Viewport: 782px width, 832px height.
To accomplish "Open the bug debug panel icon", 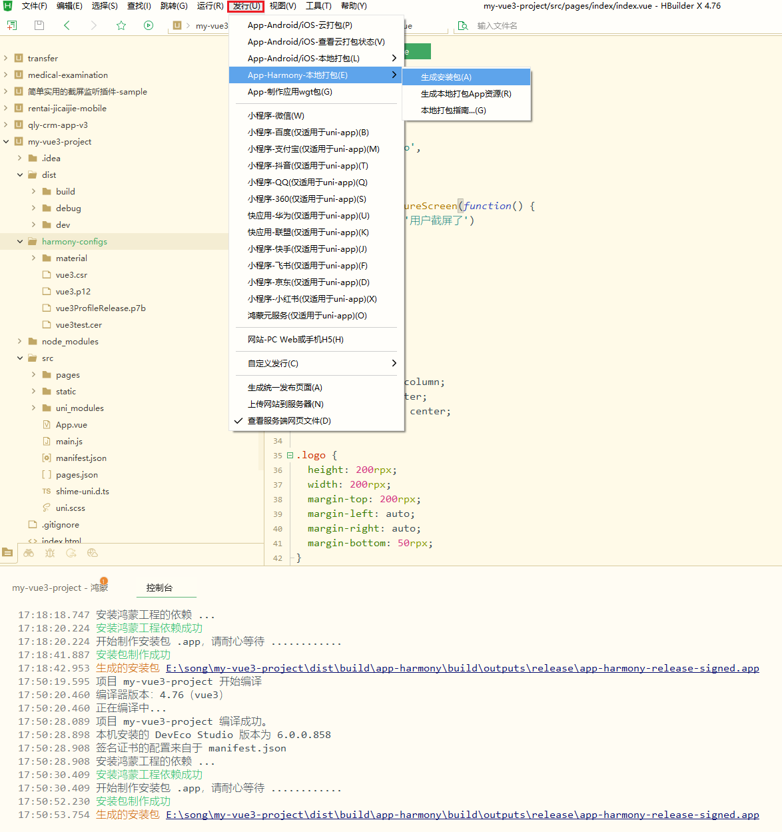I will [50, 553].
